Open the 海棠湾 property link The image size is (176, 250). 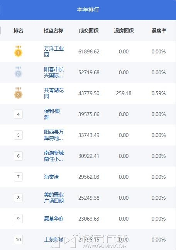[x=51, y=177]
